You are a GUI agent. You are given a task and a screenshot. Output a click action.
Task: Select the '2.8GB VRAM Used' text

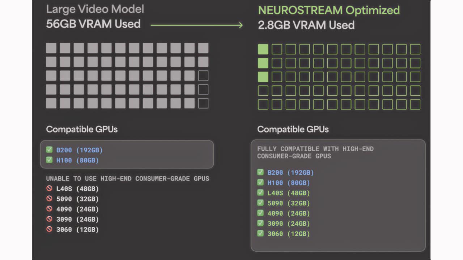click(x=306, y=25)
